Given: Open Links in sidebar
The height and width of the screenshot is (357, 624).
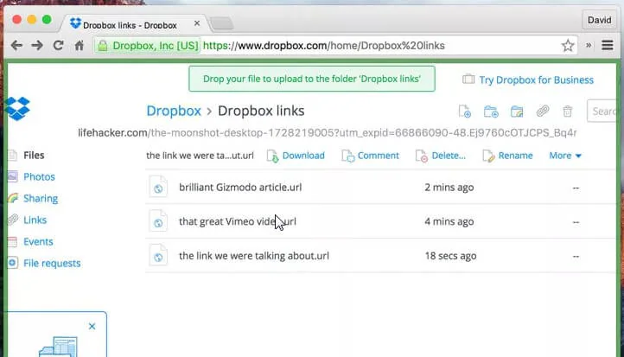Looking at the screenshot, I should click(35, 220).
